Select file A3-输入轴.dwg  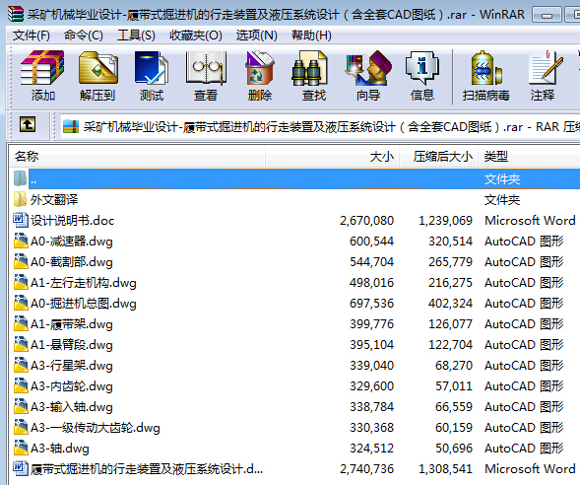click(71, 407)
